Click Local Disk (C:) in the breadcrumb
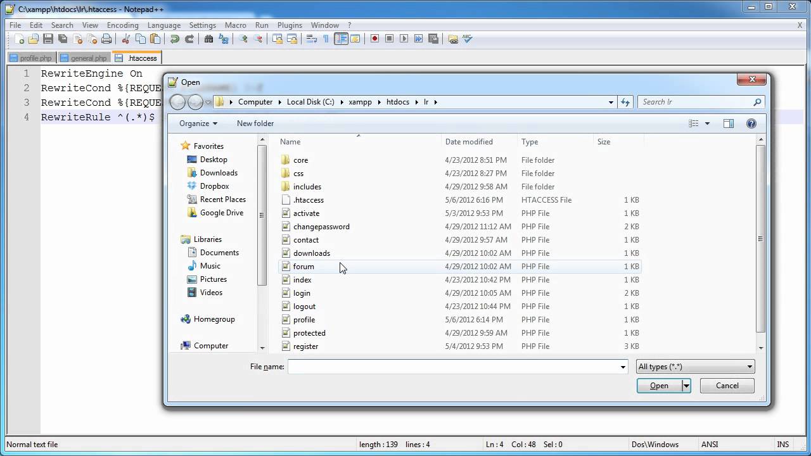 pos(310,102)
